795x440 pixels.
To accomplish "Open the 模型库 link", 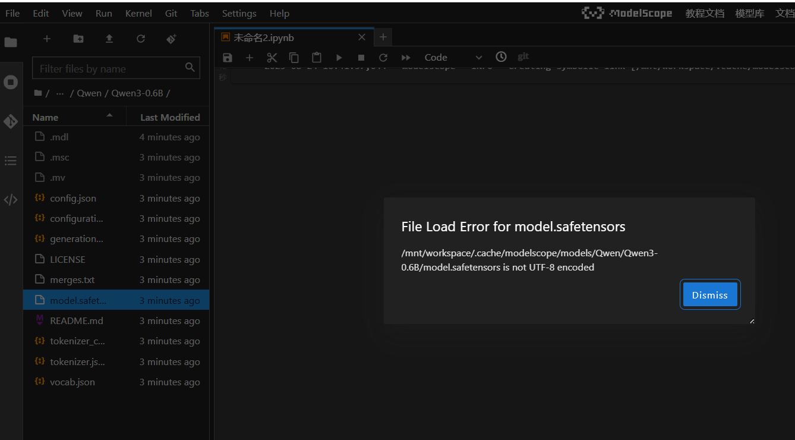I will tap(750, 13).
